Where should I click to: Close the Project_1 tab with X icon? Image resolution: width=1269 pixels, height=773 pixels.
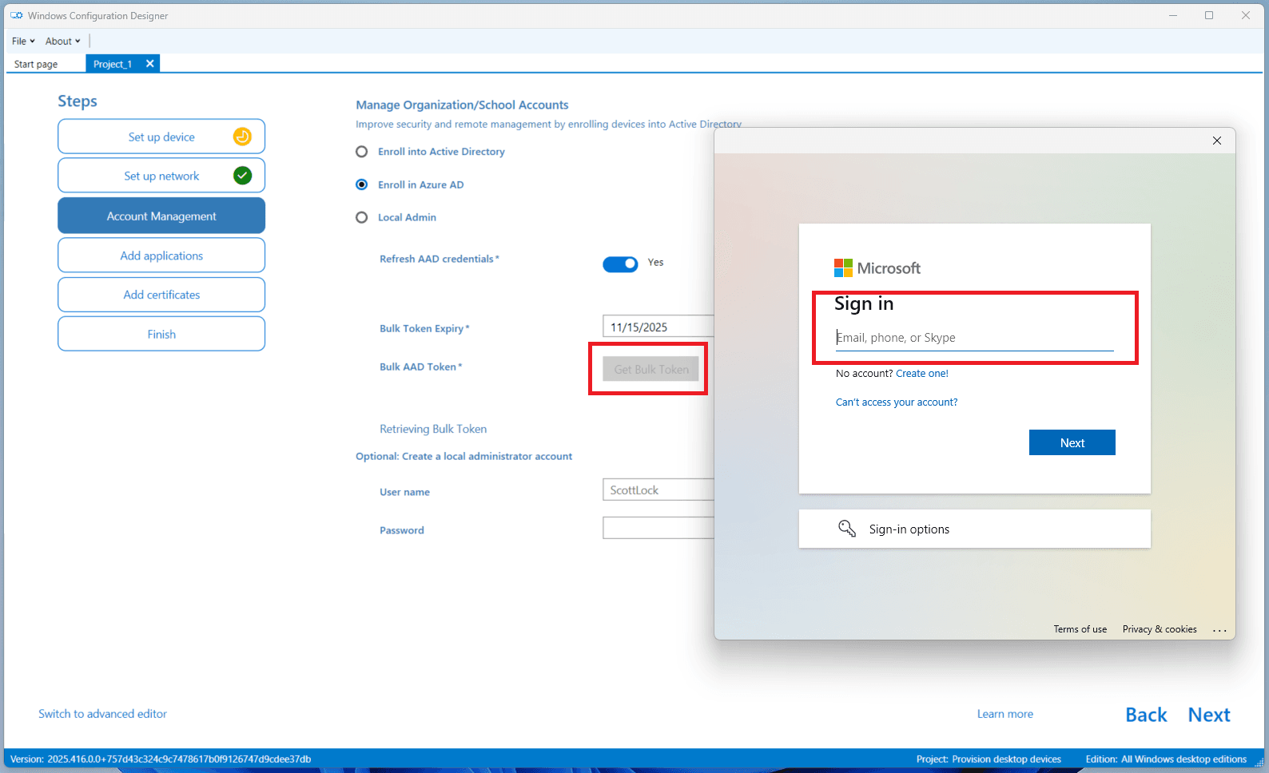(x=149, y=64)
